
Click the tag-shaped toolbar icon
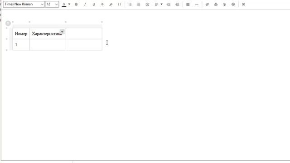(207, 4)
